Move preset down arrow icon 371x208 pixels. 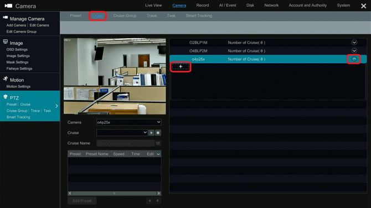[158, 201]
